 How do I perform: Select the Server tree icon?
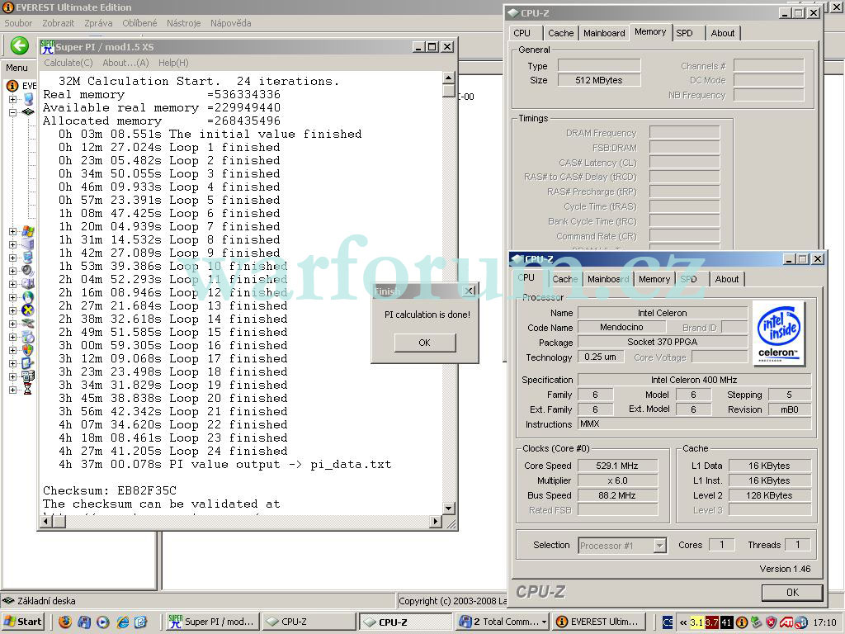28,244
